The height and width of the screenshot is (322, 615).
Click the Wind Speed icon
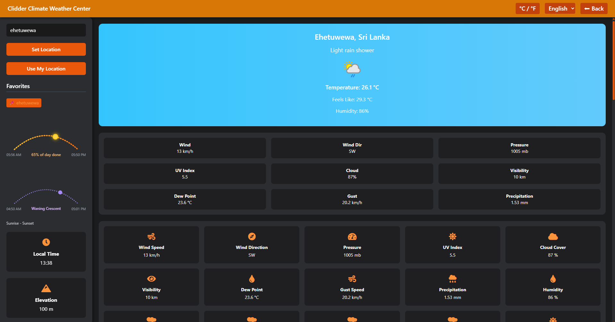coord(151,236)
